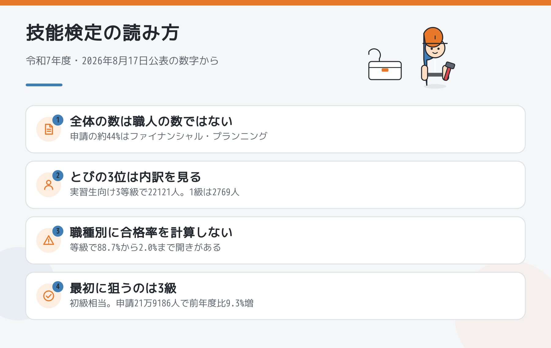Click the text 実習生向け3等級で22121人。1級は2769人
The height and width of the screenshot is (348, 551).
pyautogui.click(x=155, y=192)
